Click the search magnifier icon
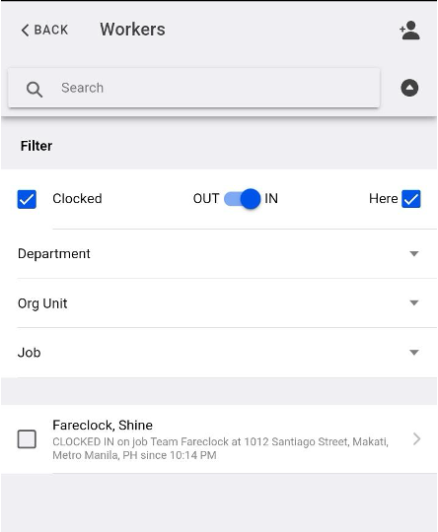 35,90
